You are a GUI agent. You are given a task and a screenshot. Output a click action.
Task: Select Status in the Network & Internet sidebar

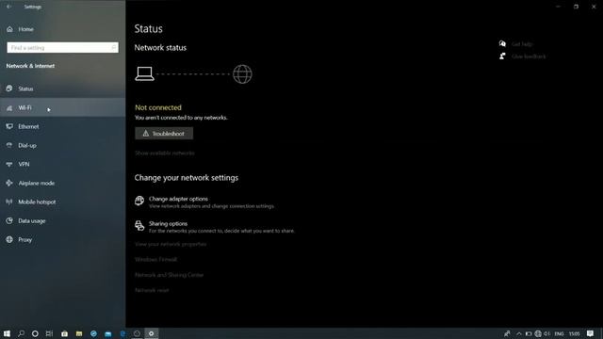click(63, 89)
